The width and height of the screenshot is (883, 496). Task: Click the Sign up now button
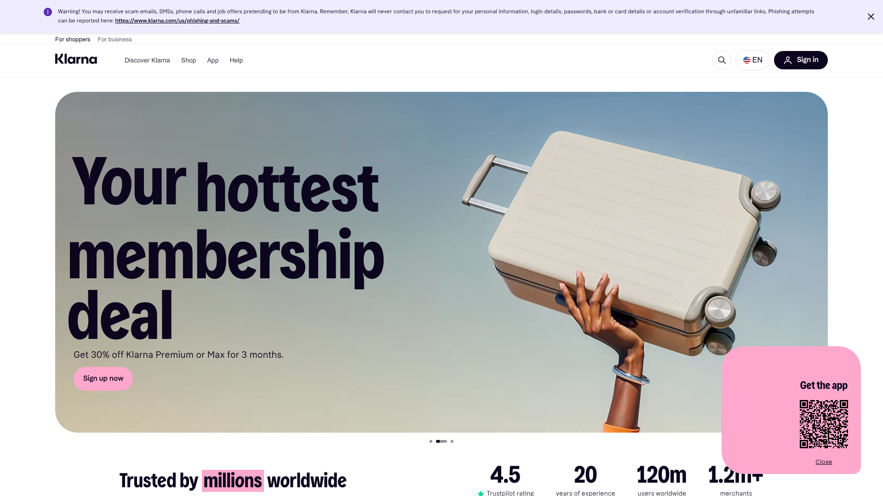103,379
